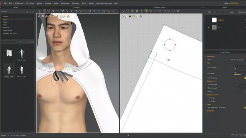Click the float icon on the 3D Window header
Screen dimensions: 246x138
[118, 7]
